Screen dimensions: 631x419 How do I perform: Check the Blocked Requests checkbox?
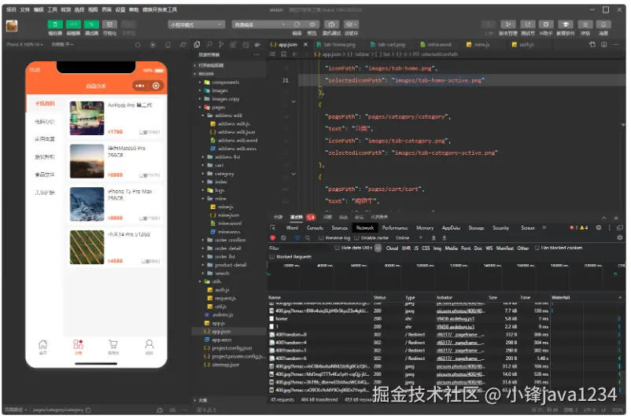pos(272,256)
